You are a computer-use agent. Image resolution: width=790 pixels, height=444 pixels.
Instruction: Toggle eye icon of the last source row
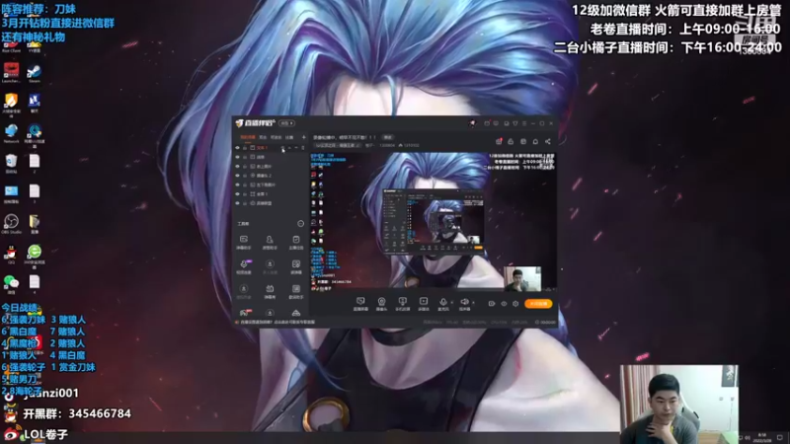pyautogui.click(x=237, y=203)
